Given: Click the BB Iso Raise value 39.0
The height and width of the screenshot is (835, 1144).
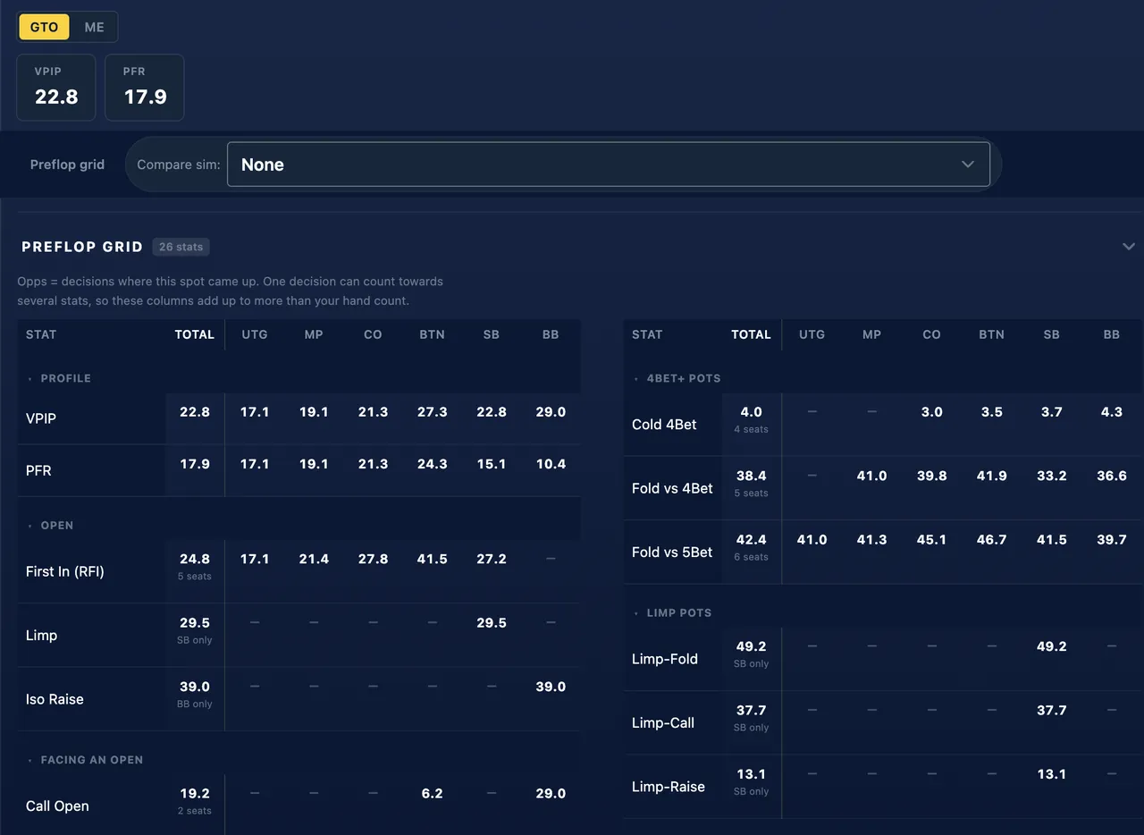Looking at the screenshot, I should tap(551, 687).
